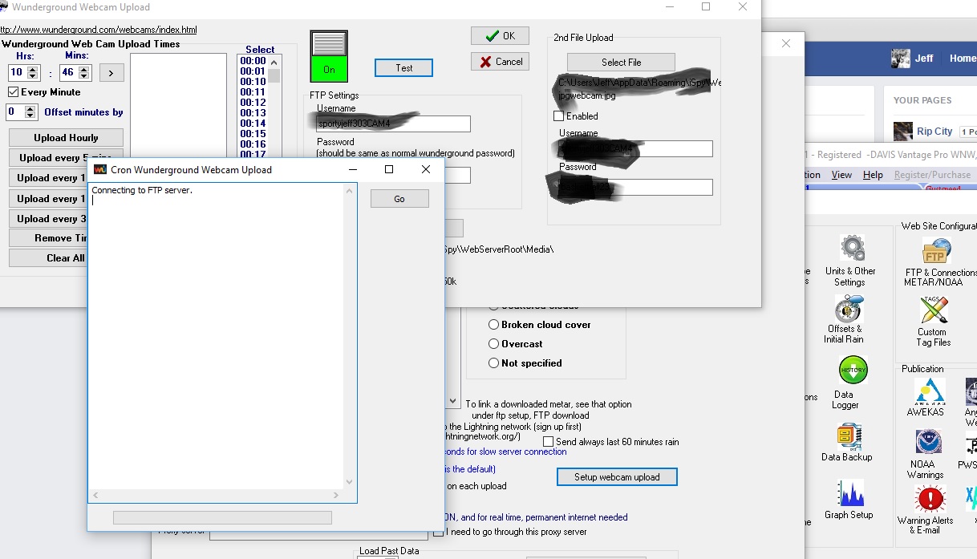
Task: Open the AWEKAS publication icon
Action: click(930, 392)
